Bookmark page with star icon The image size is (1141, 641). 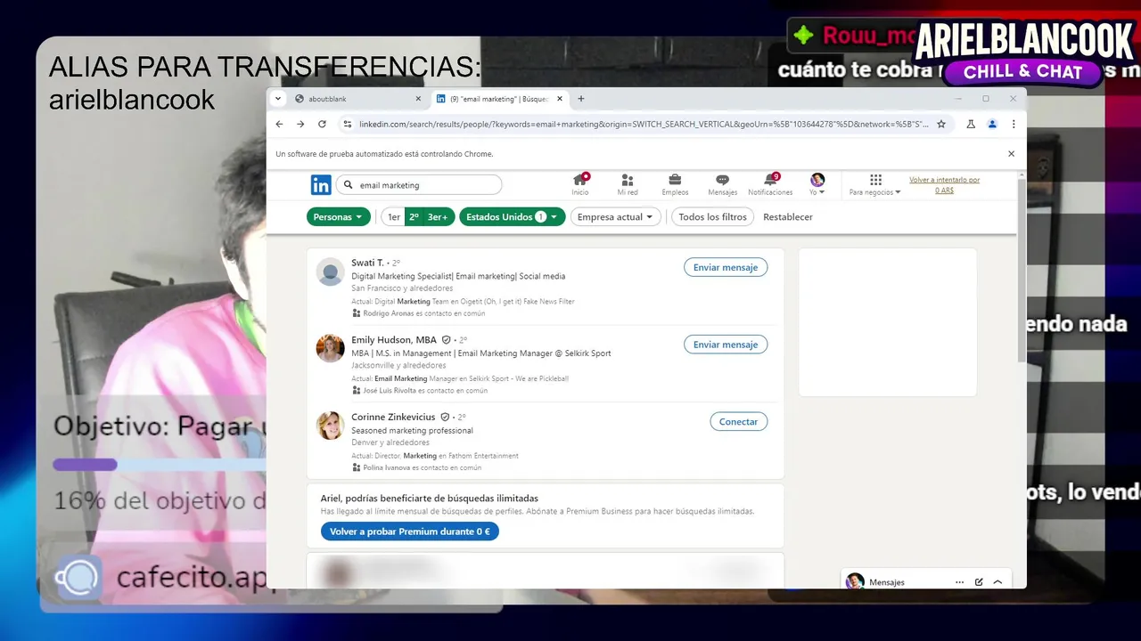941,124
